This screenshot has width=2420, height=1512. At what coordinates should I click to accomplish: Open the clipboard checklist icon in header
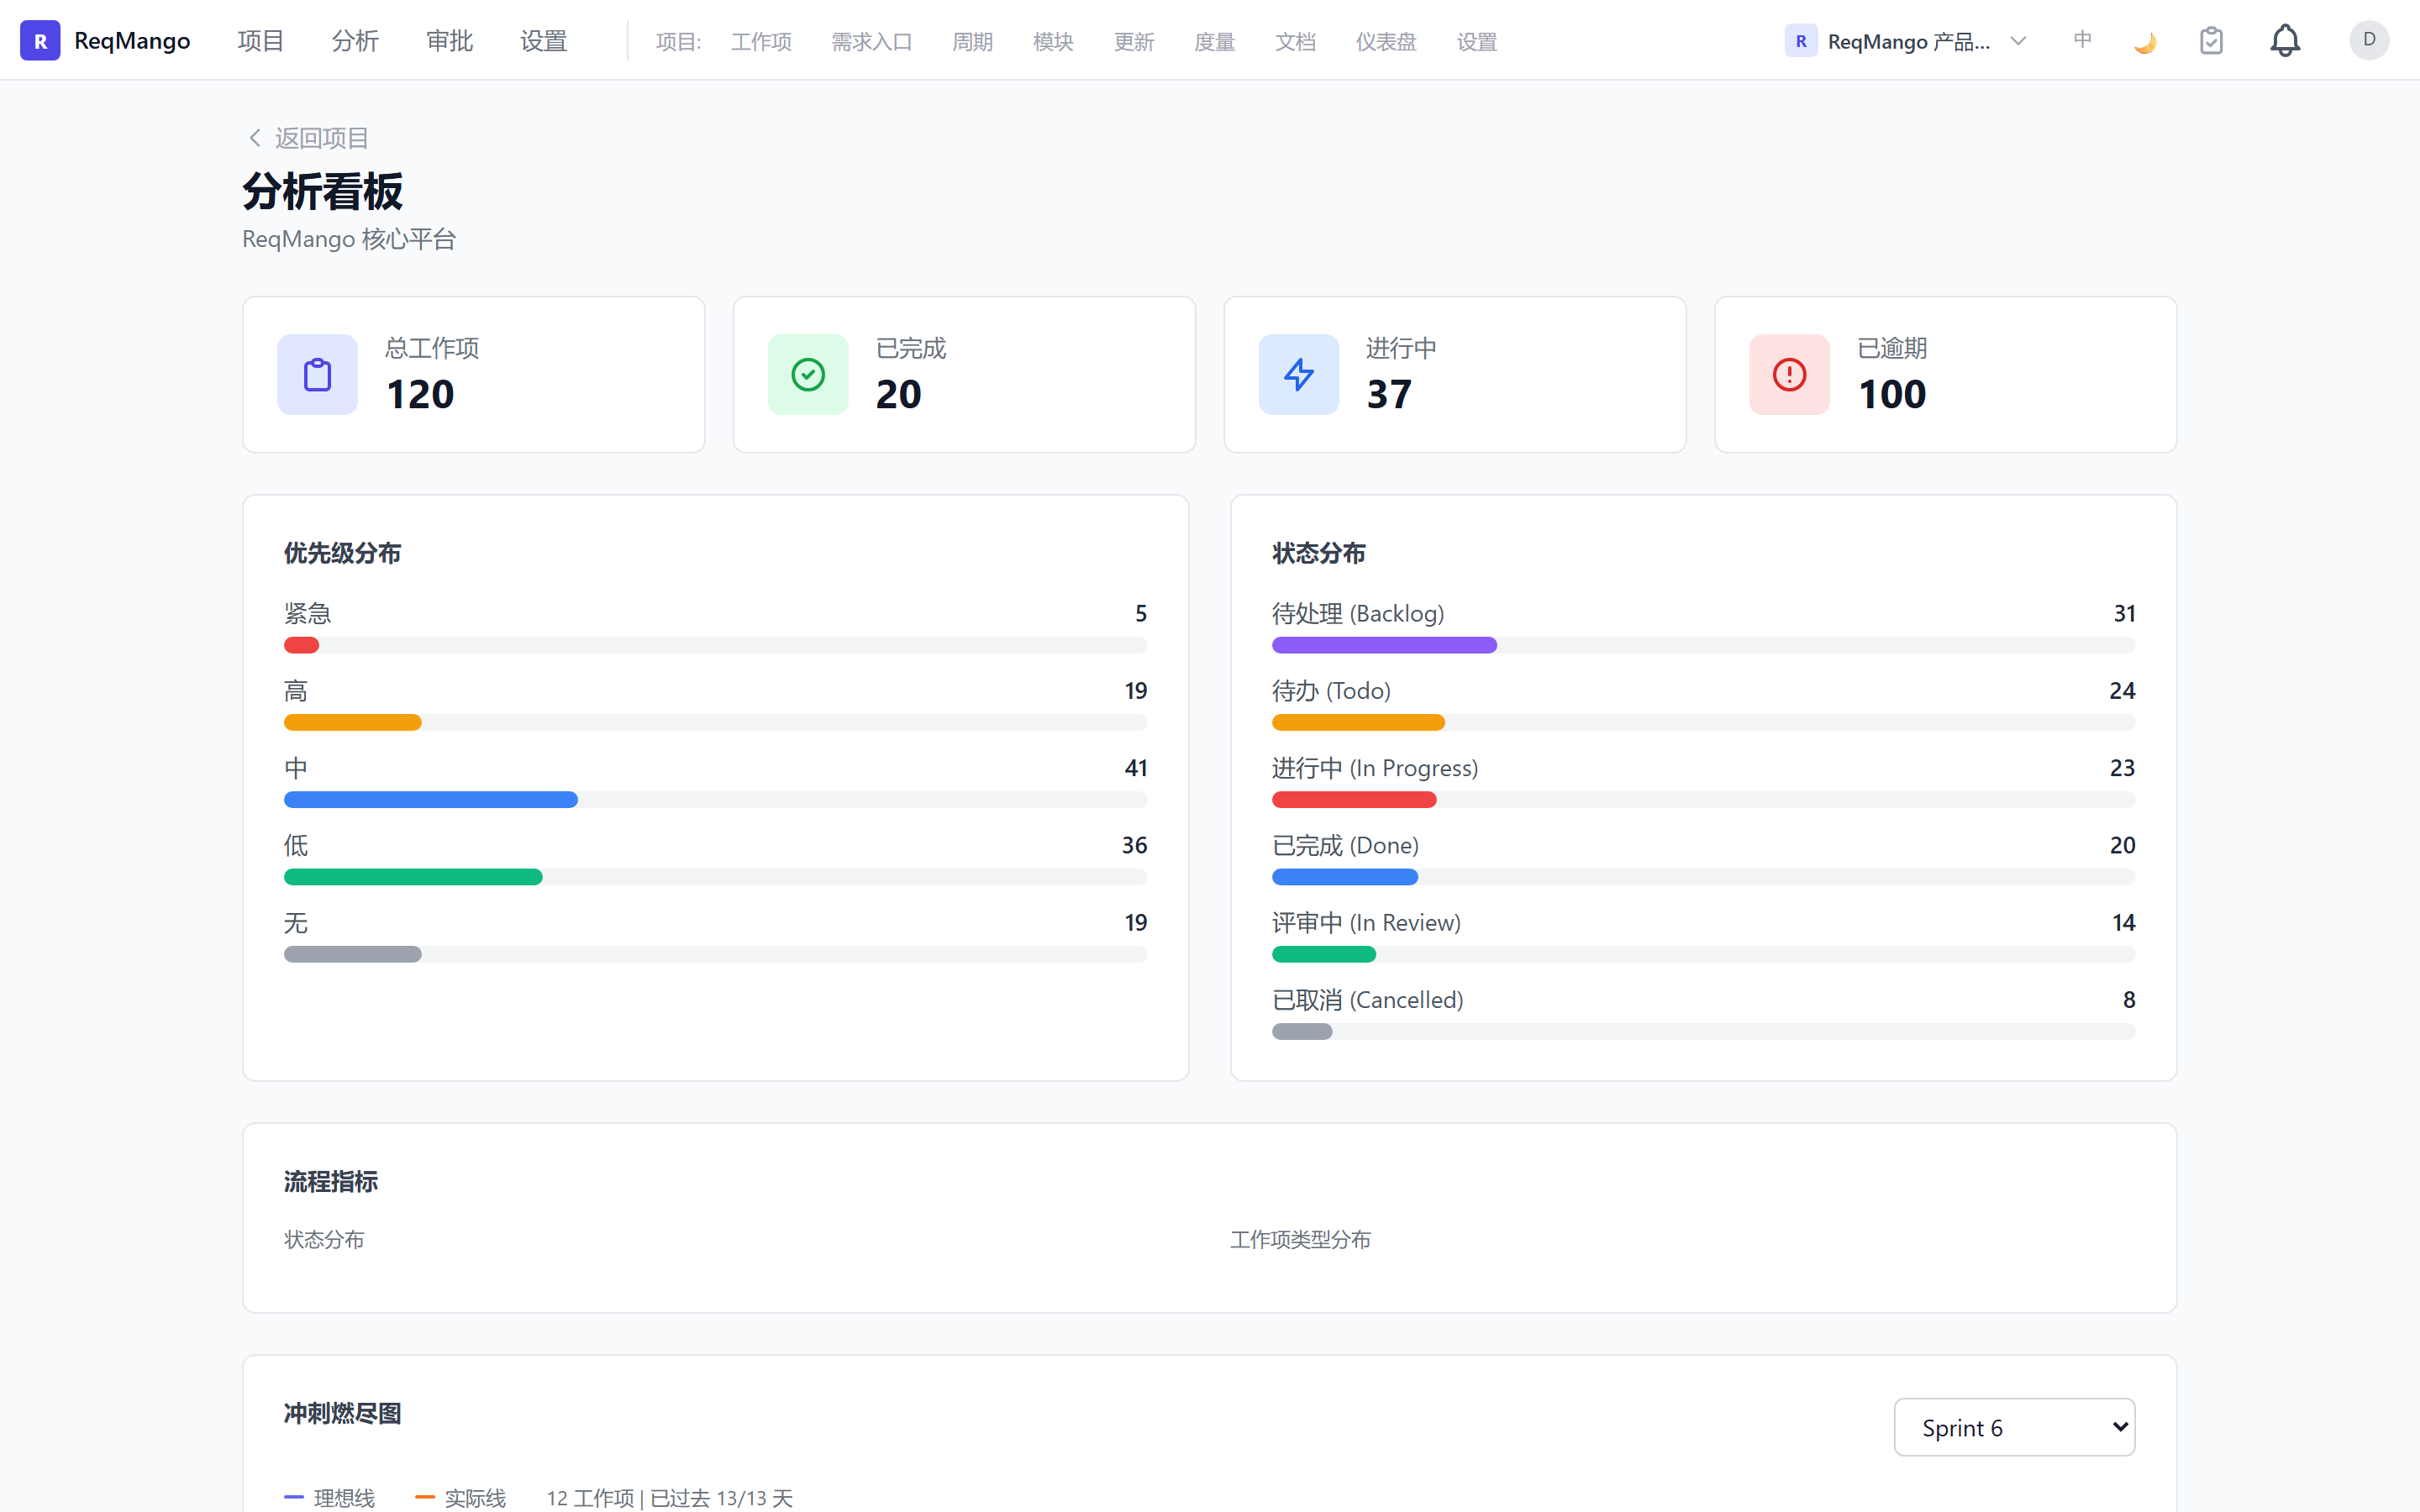[2211, 41]
